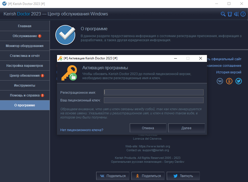The height and width of the screenshot is (182, 248).
Task: Select Центр обновления in sidebar
Action: click(x=25, y=76)
